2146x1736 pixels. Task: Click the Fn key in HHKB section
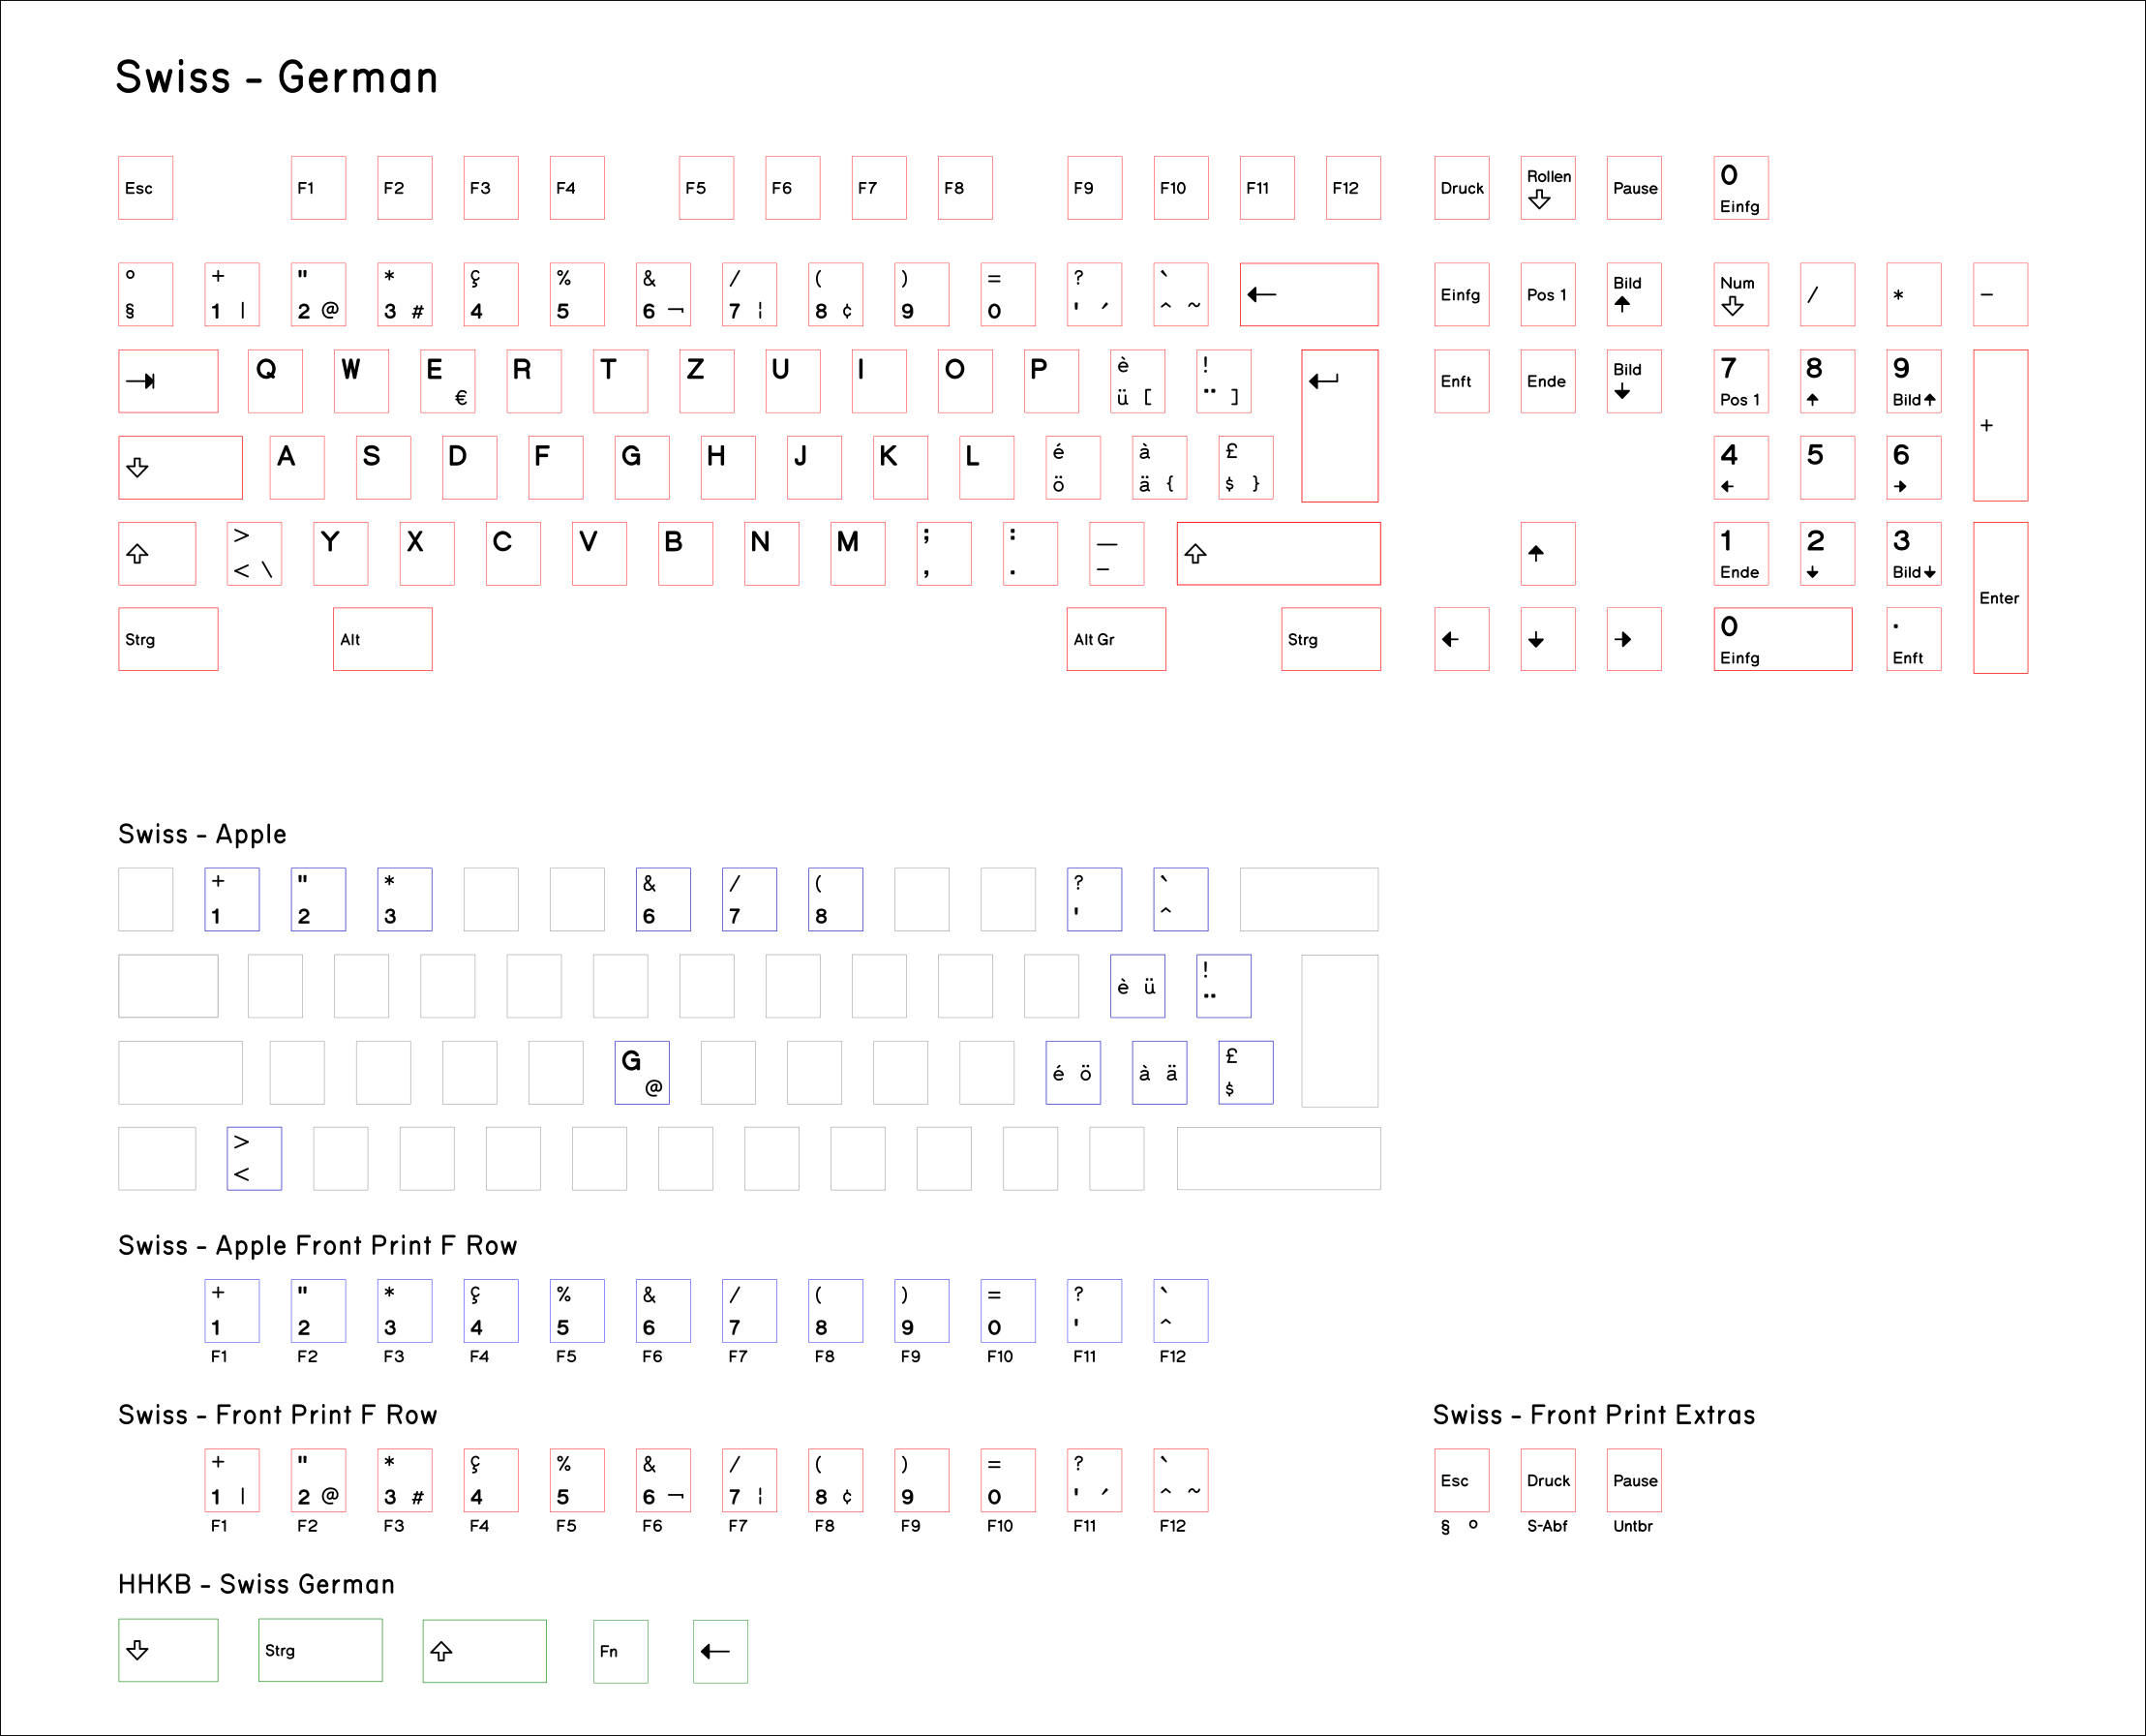pos(620,1651)
